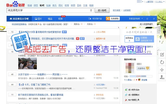Click last replier haoleiyi7788
The image size is (166, 104).
pyautogui.click(x=101, y=88)
